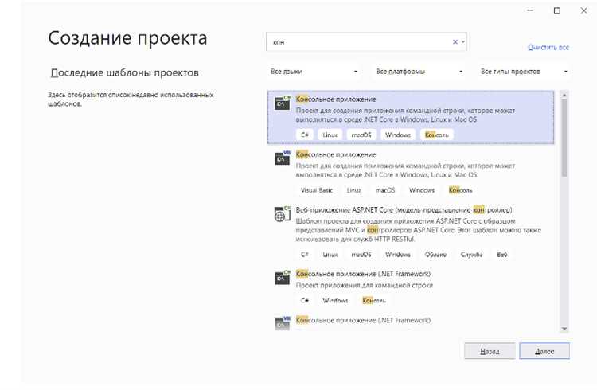Clear the search box with the X icon
The width and height of the screenshot is (597, 390).
coord(455,42)
